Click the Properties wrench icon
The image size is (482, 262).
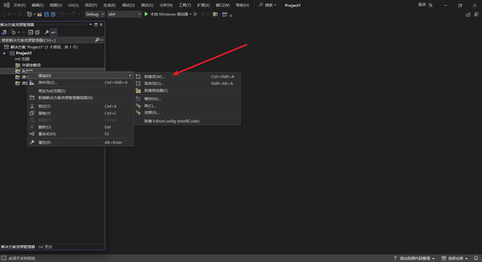[47, 32]
